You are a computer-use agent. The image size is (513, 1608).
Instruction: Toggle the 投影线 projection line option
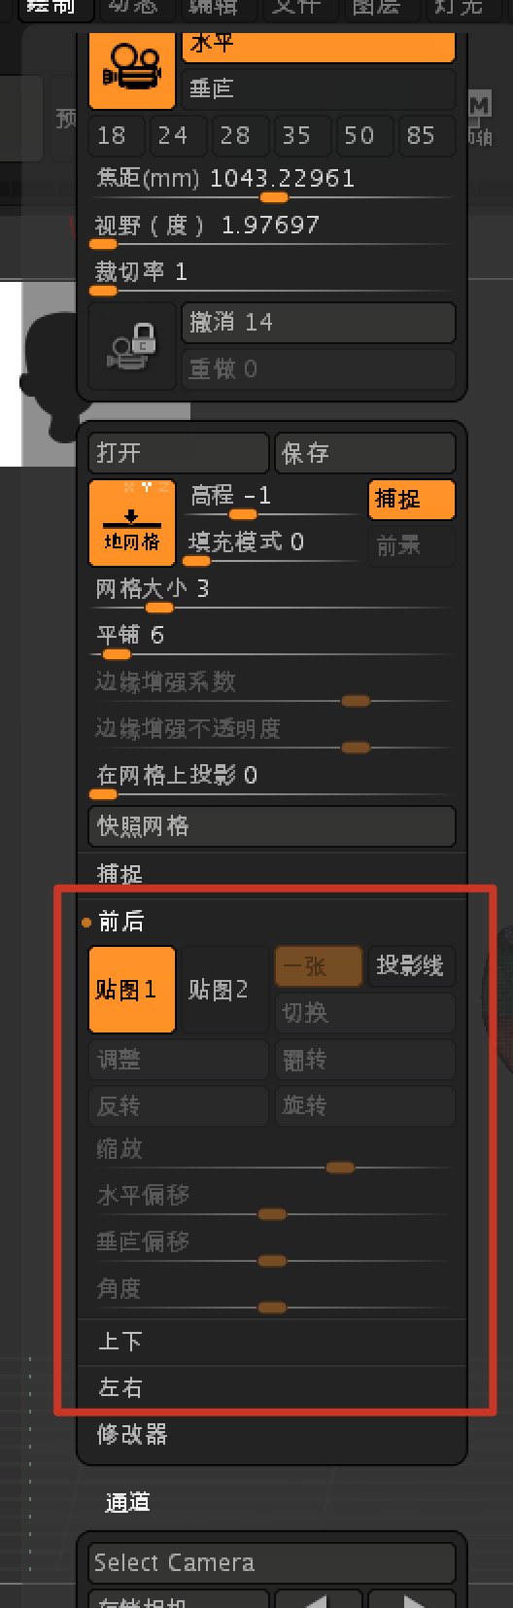(411, 966)
